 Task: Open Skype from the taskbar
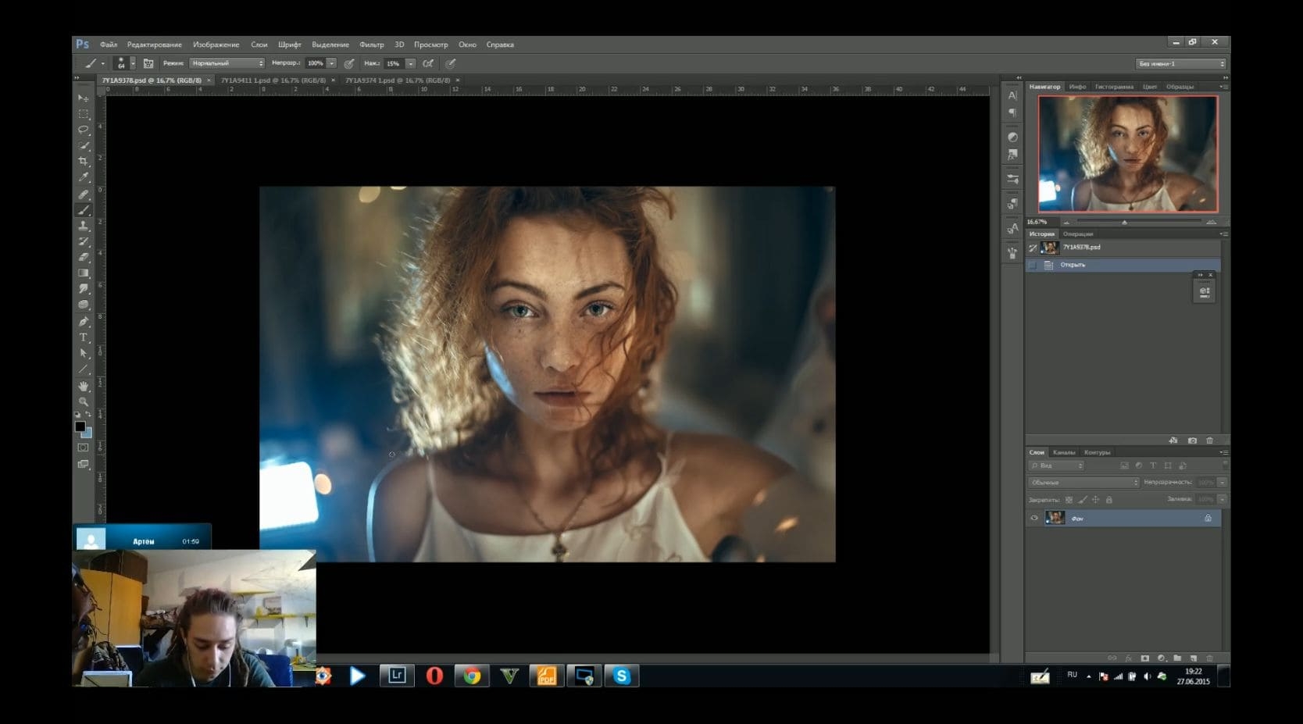622,676
